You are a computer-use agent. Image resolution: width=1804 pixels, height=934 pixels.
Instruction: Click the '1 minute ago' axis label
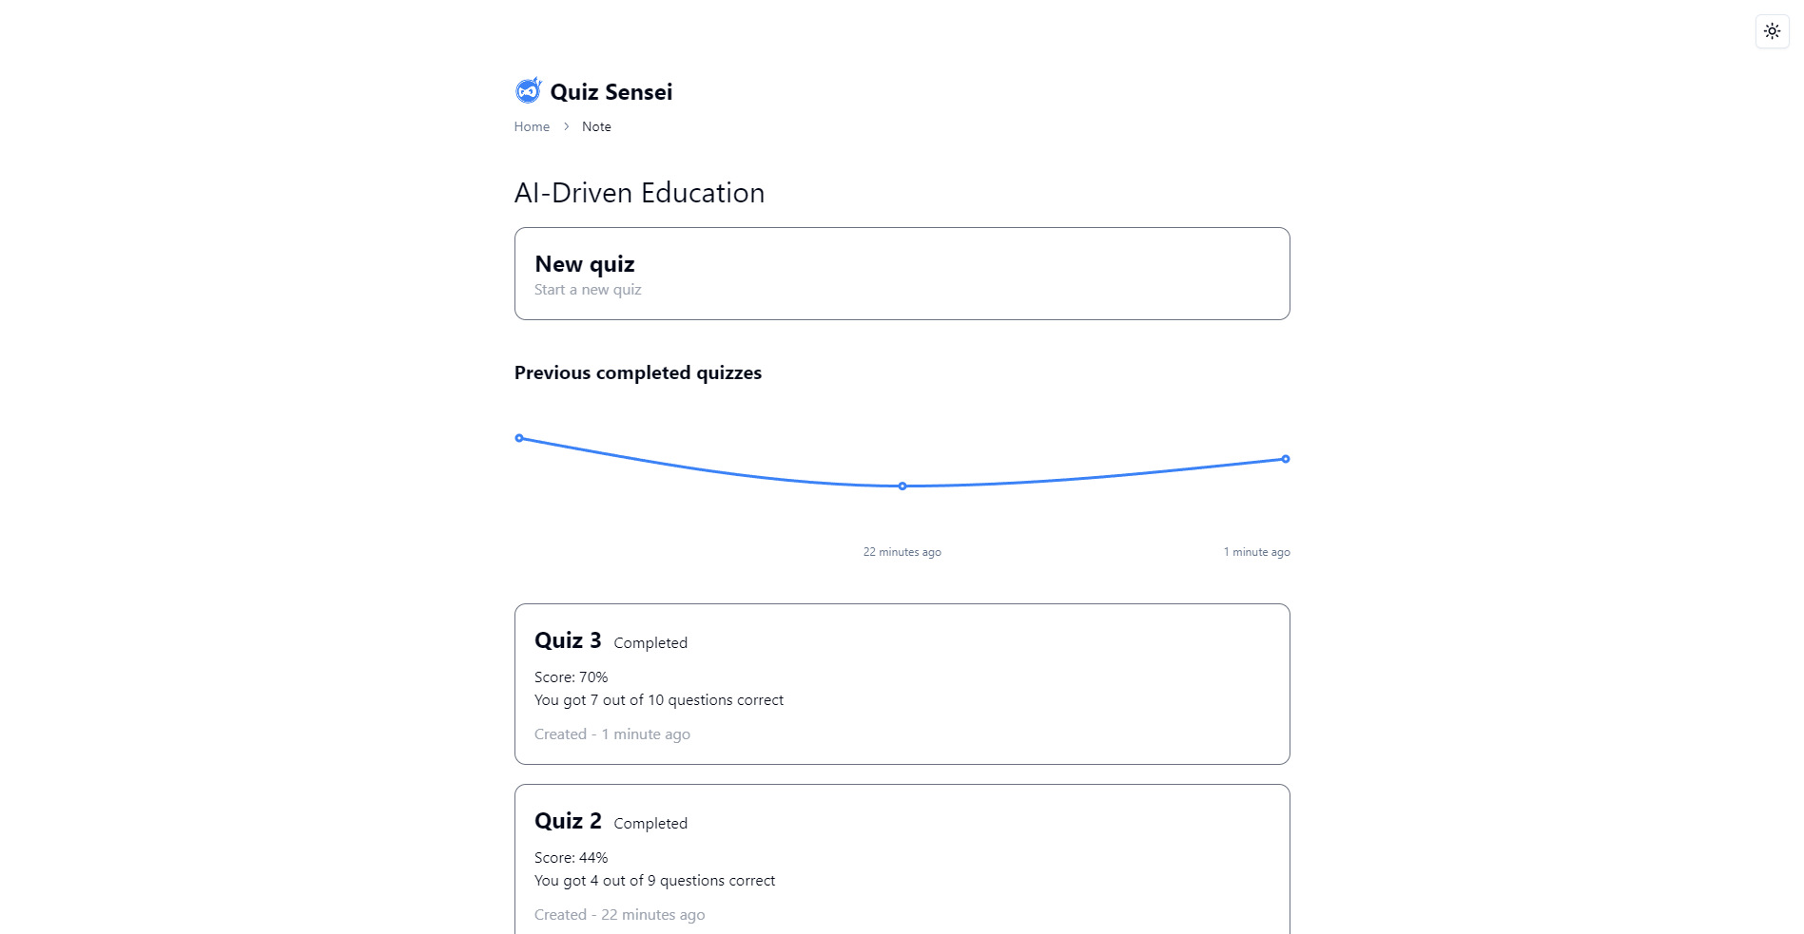pos(1256,552)
